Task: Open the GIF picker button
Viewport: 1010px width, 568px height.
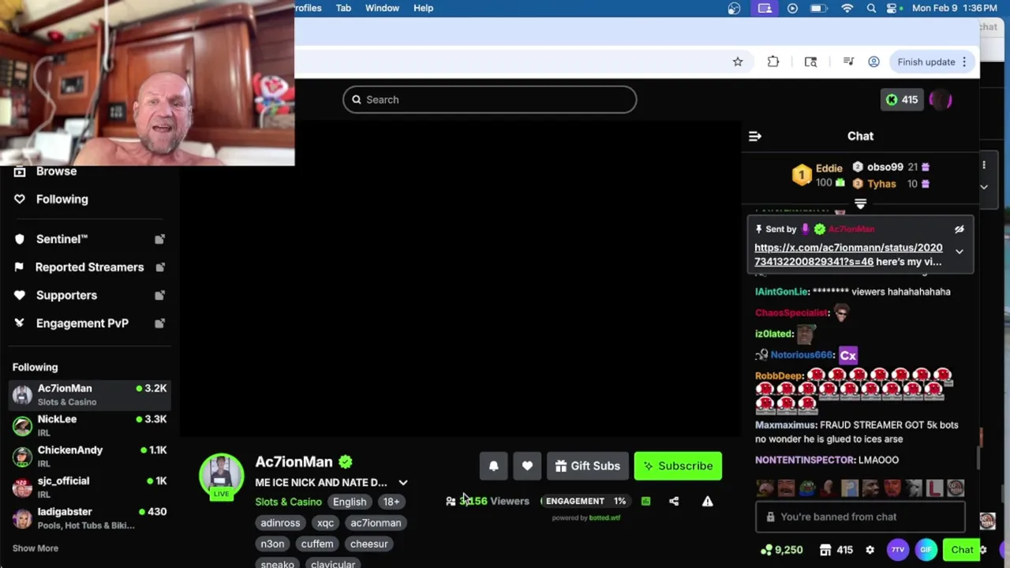Action: [x=926, y=550]
